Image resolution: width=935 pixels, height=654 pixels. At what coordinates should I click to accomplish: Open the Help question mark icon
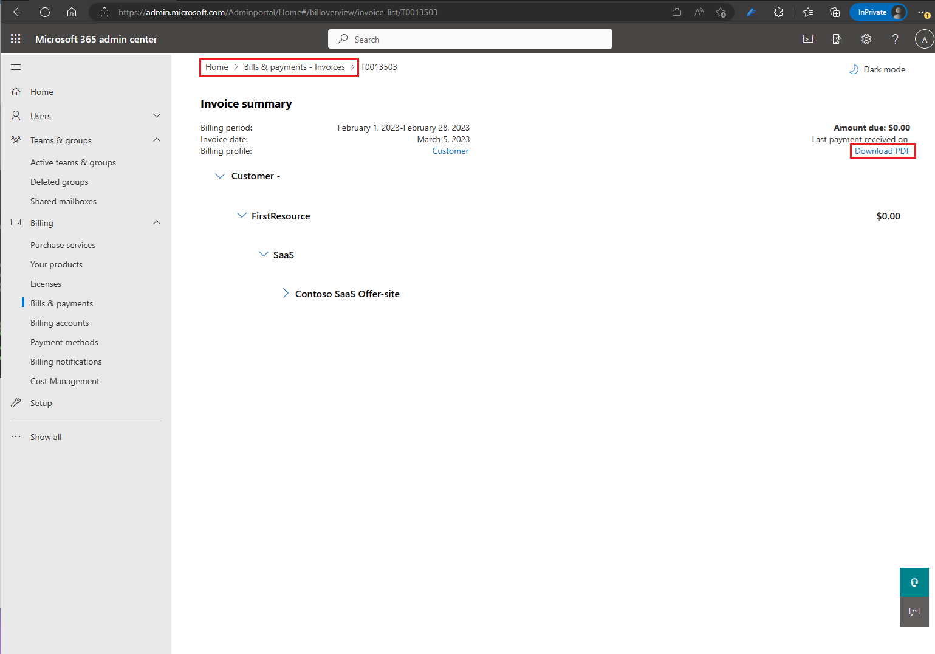[x=895, y=38]
